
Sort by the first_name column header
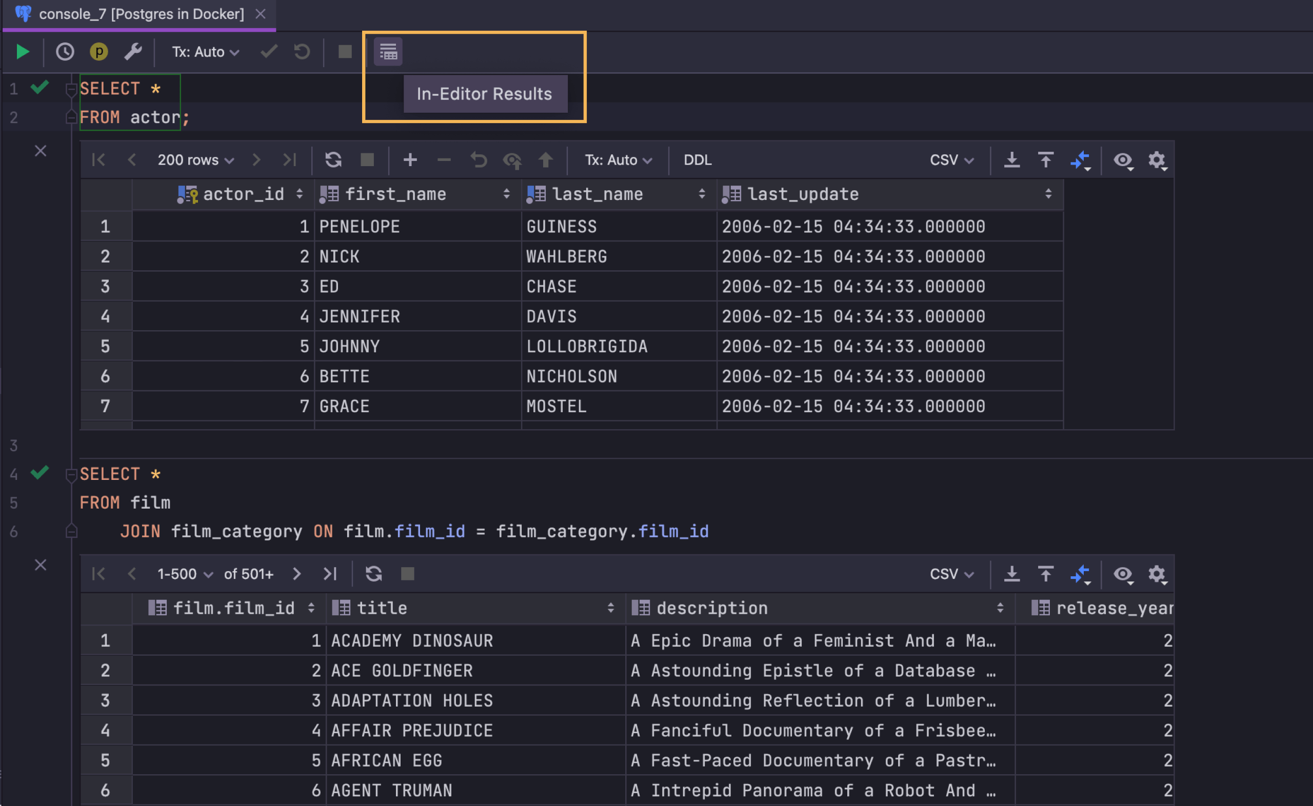point(395,194)
